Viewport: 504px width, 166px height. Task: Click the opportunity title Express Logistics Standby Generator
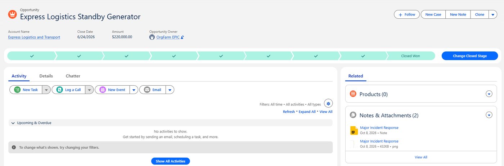(80, 17)
